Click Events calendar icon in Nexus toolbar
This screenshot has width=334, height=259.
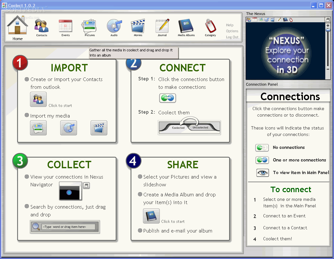tap(255, 20)
